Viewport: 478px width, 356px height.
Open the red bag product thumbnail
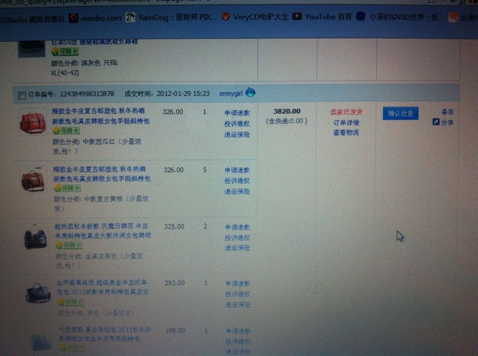coord(33,122)
